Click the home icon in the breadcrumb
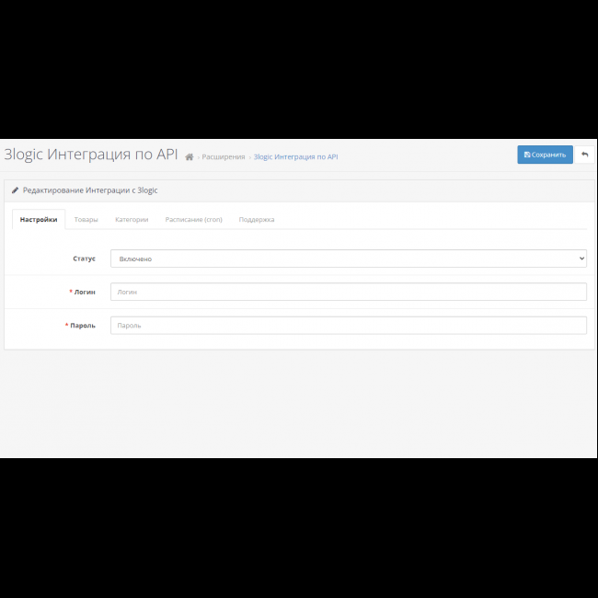 [x=190, y=157]
